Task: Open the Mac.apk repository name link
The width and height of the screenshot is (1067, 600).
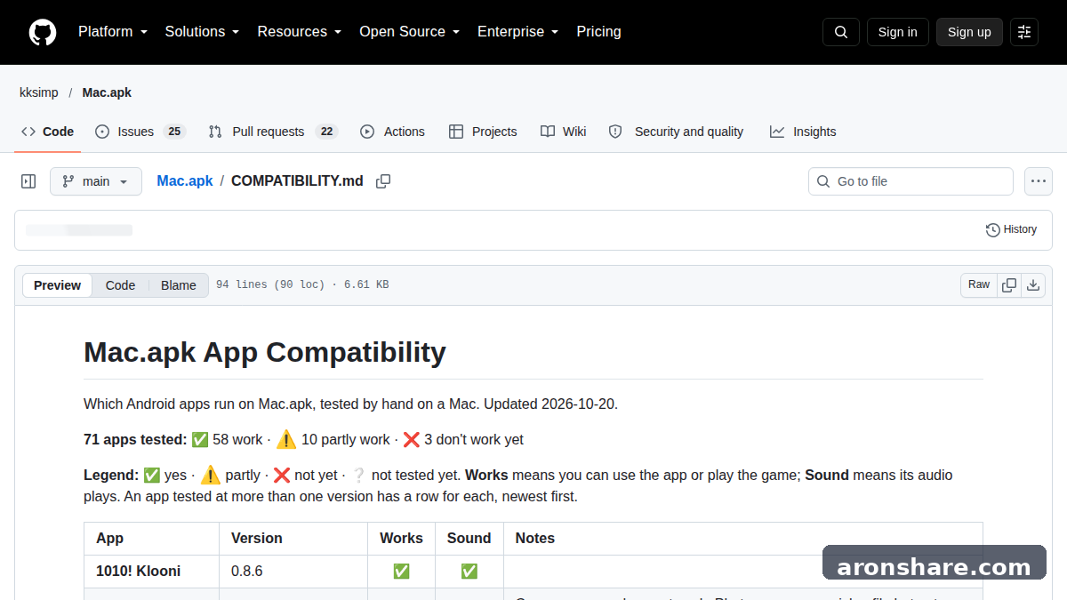Action: coord(107,92)
